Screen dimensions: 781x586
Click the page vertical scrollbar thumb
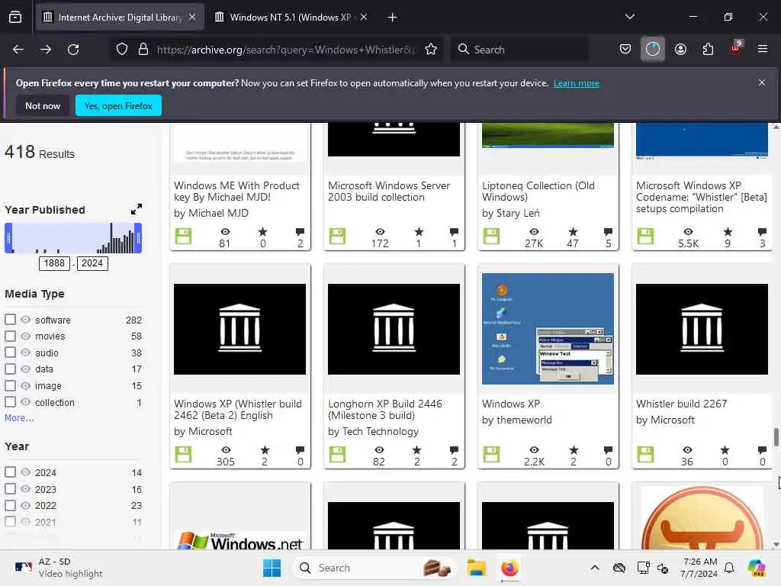click(776, 437)
